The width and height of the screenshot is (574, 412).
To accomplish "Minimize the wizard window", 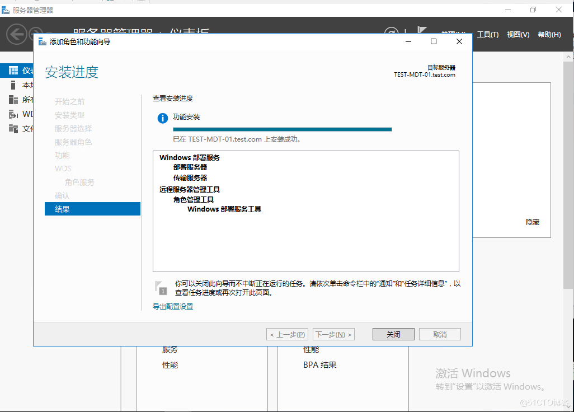I will [x=408, y=41].
